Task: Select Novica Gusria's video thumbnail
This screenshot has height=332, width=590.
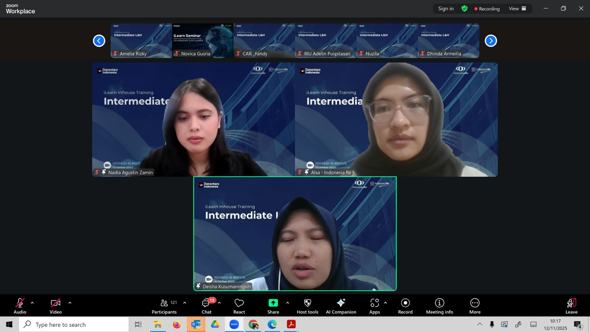Action: tap(203, 41)
